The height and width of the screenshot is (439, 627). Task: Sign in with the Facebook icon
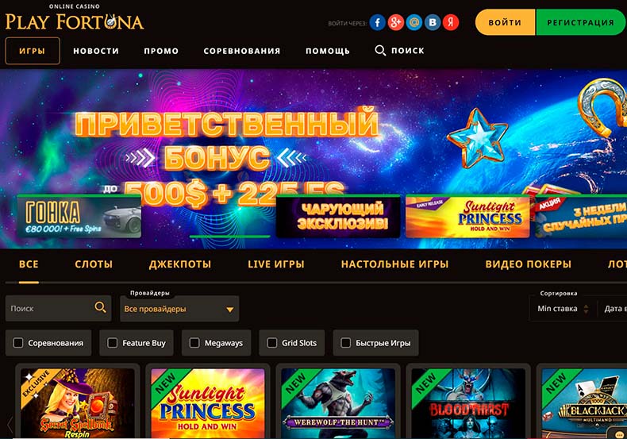pos(377,22)
